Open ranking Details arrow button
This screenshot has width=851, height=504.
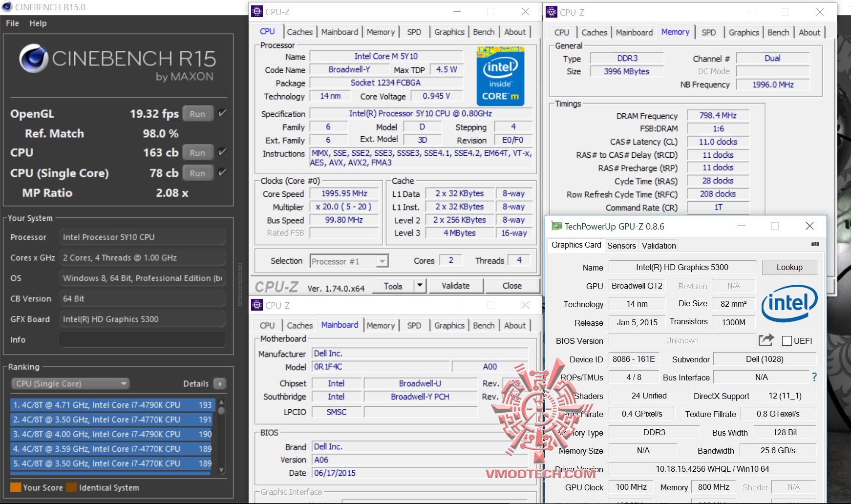click(220, 384)
